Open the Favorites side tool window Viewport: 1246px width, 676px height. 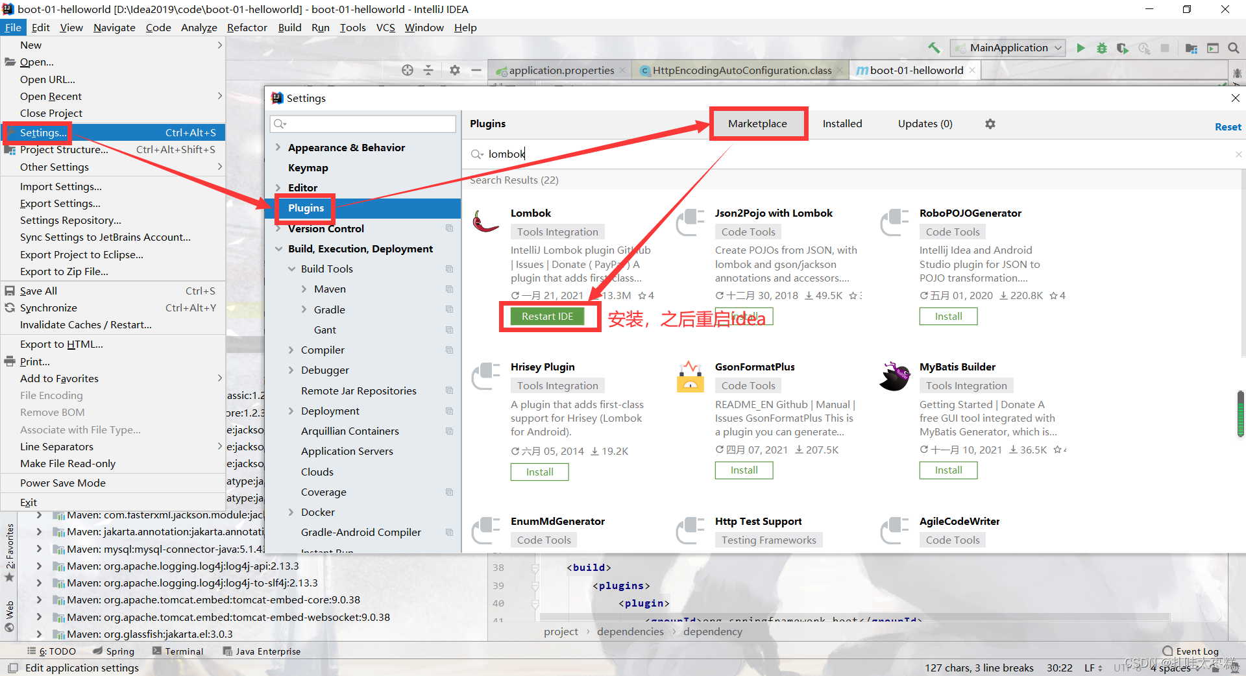9,551
